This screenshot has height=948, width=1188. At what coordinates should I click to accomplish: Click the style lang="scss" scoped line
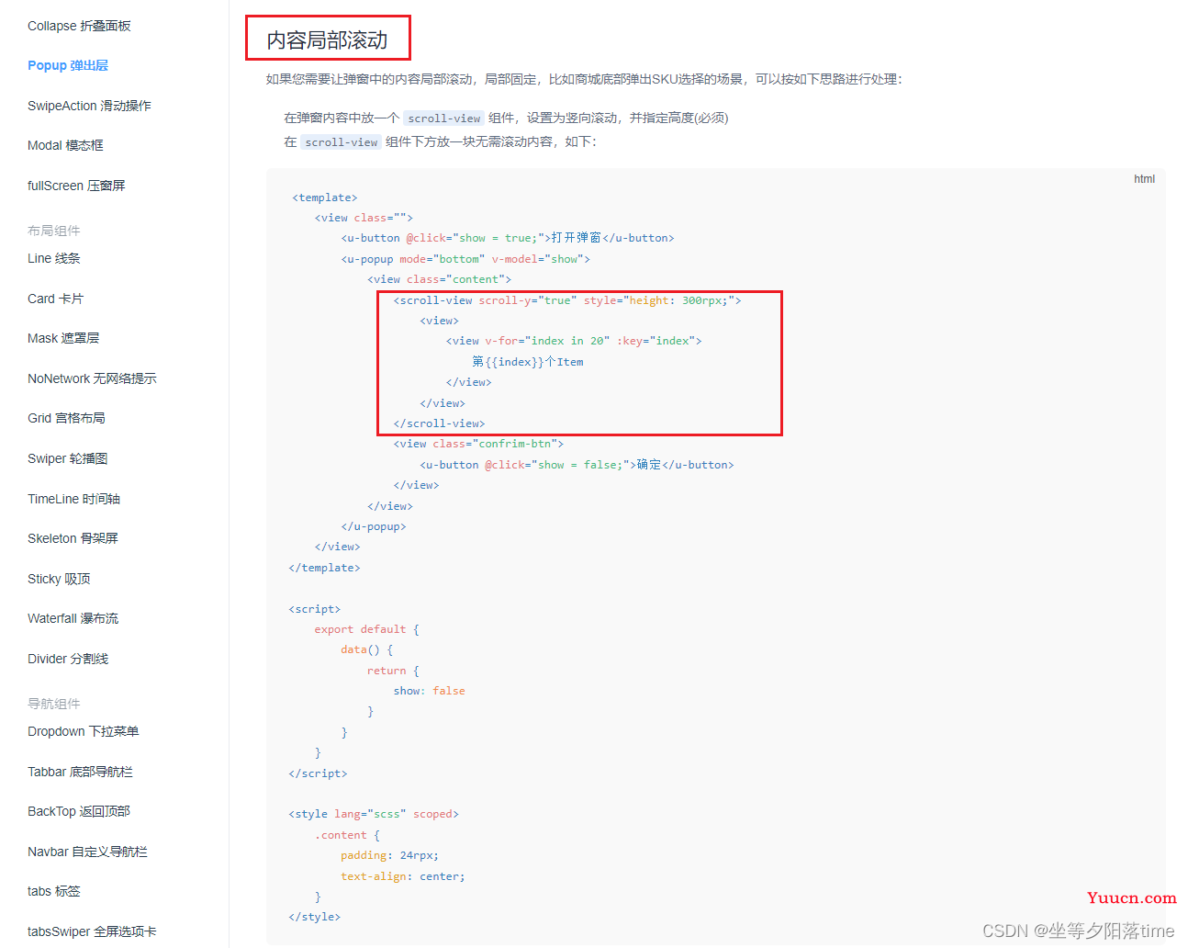point(374,814)
